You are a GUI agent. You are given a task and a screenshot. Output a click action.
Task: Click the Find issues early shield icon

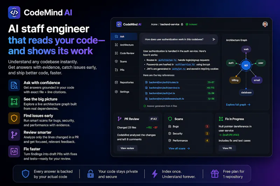point(14,118)
